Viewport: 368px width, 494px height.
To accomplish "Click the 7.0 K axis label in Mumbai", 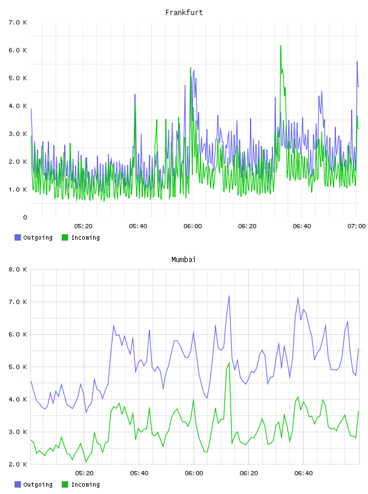I will (18, 302).
